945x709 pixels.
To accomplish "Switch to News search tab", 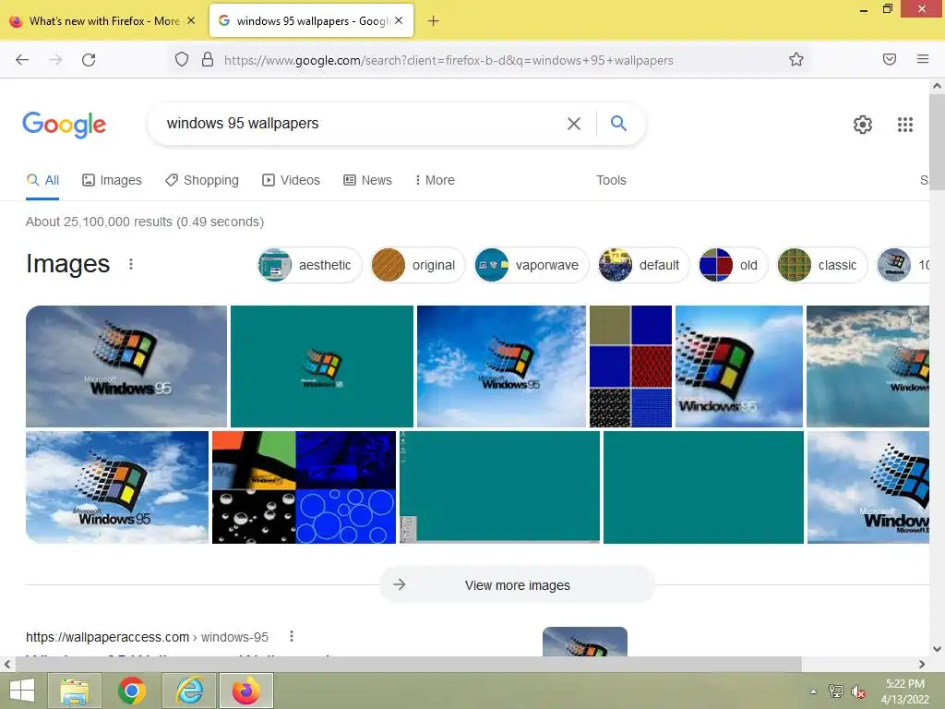I will pyautogui.click(x=367, y=180).
